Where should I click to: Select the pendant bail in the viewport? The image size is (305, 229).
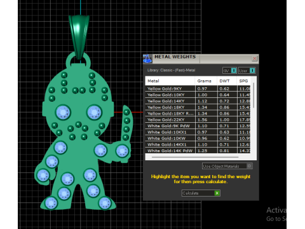pos(79,37)
